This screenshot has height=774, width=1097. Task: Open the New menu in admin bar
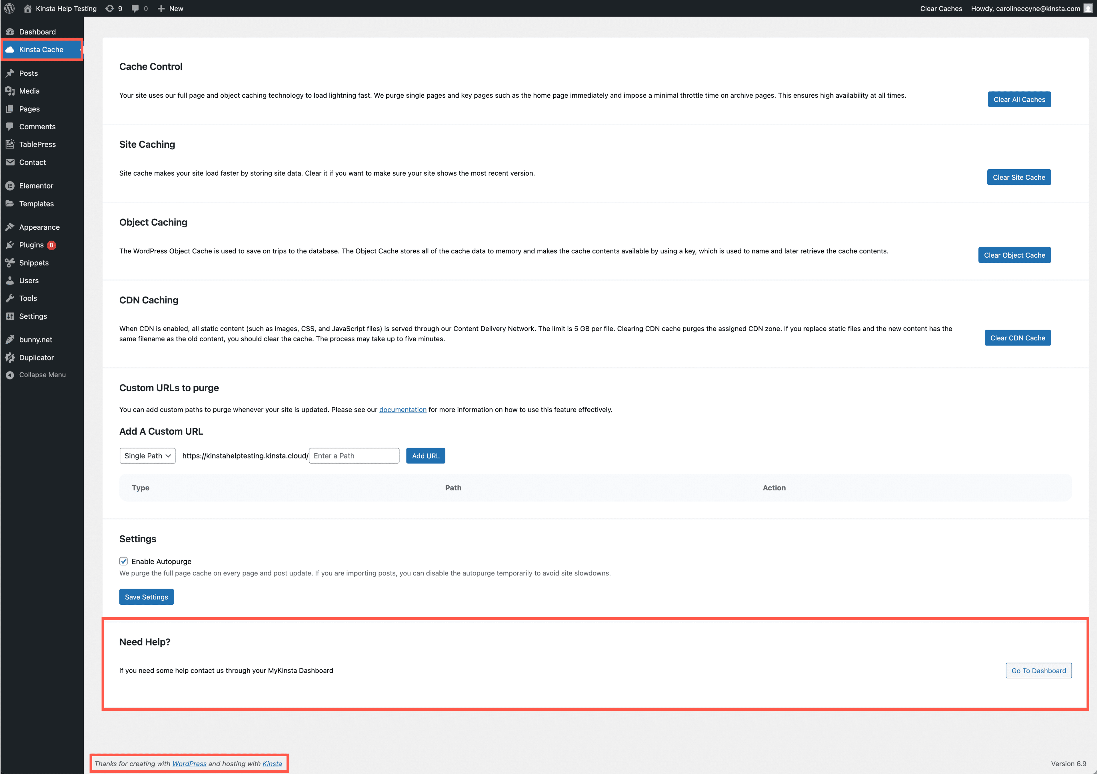click(x=171, y=8)
